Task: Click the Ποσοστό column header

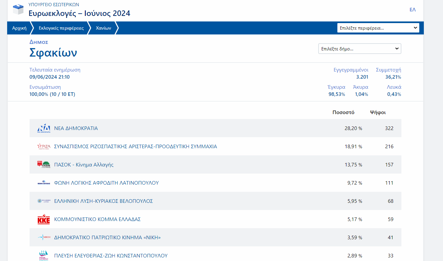Action: (x=343, y=112)
